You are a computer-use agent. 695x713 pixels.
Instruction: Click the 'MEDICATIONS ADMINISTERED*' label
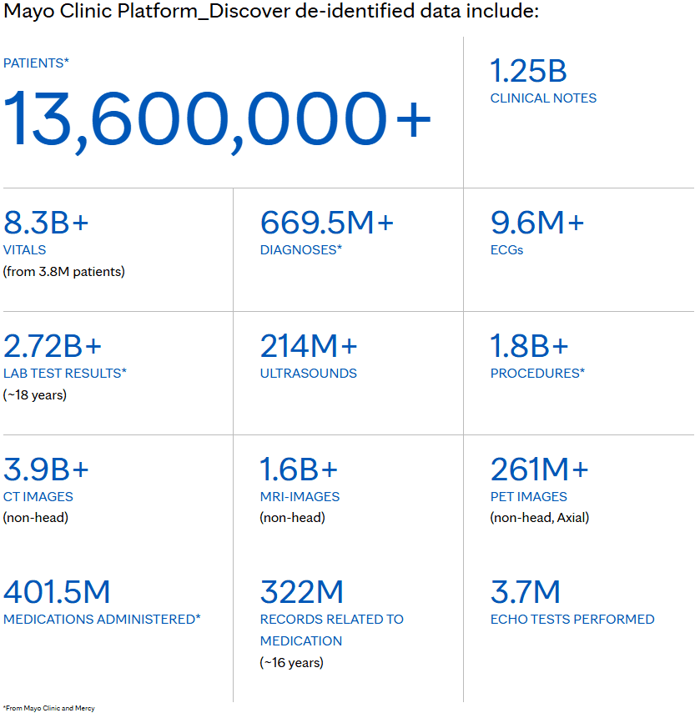102,620
